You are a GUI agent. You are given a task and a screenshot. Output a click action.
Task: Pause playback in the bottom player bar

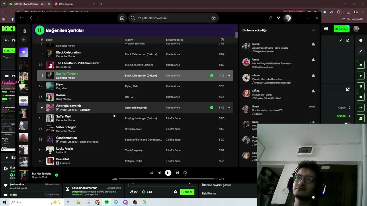[x=168, y=173]
